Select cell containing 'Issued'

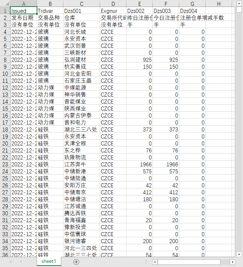tap(23, 11)
